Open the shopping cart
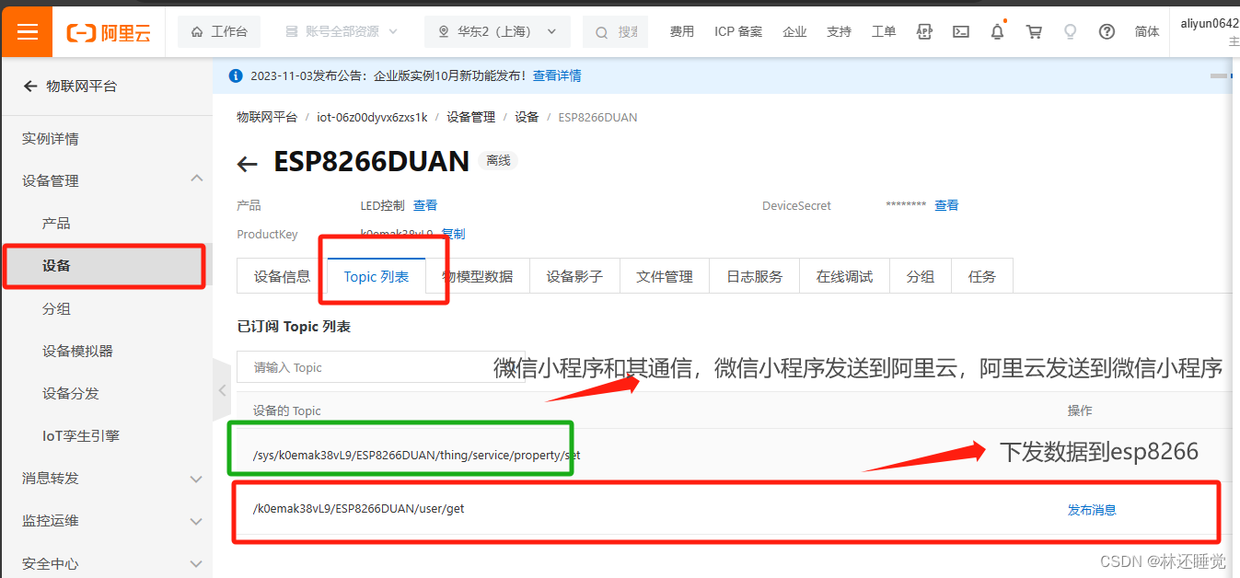The image size is (1240, 578). click(x=1034, y=31)
